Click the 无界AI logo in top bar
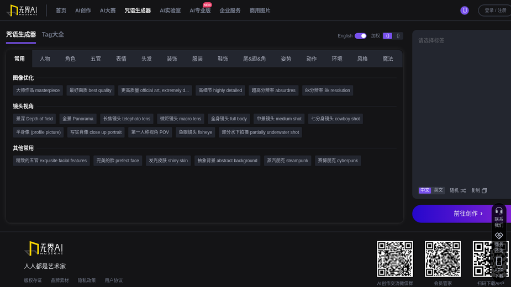 [22, 10]
